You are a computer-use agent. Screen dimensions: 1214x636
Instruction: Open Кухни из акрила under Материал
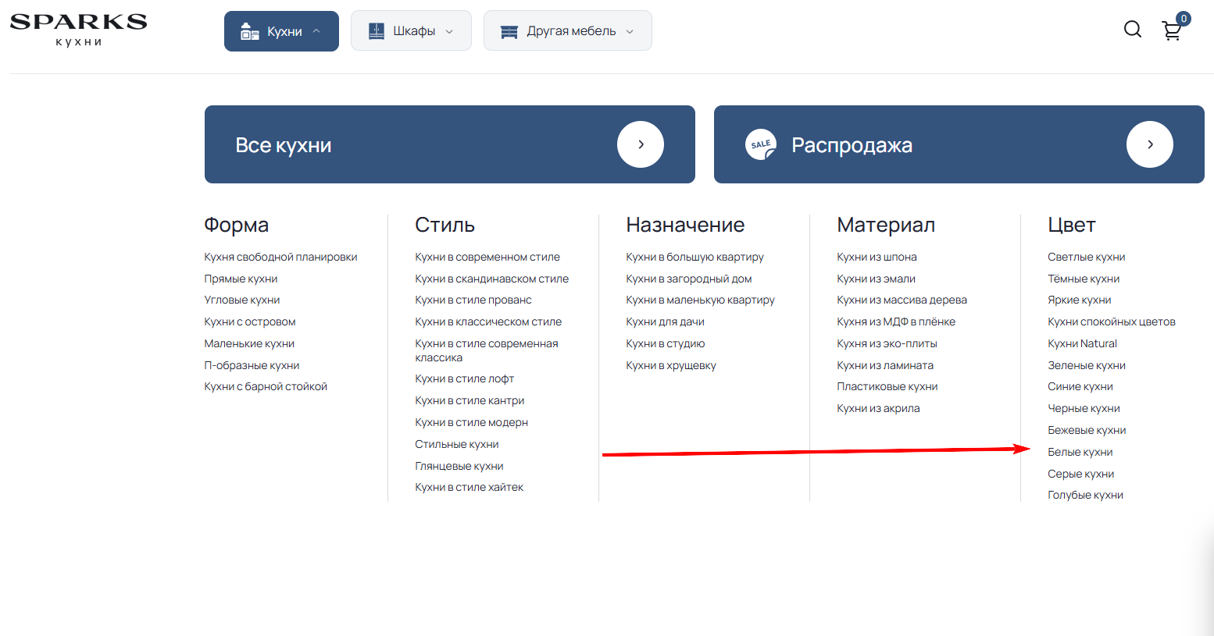(878, 407)
